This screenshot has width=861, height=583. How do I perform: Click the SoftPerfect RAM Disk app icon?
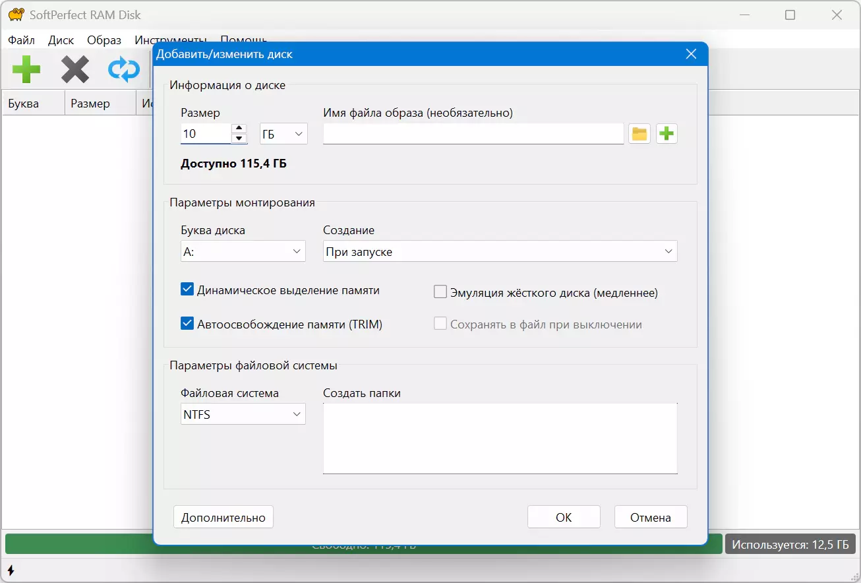tap(16, 15)
